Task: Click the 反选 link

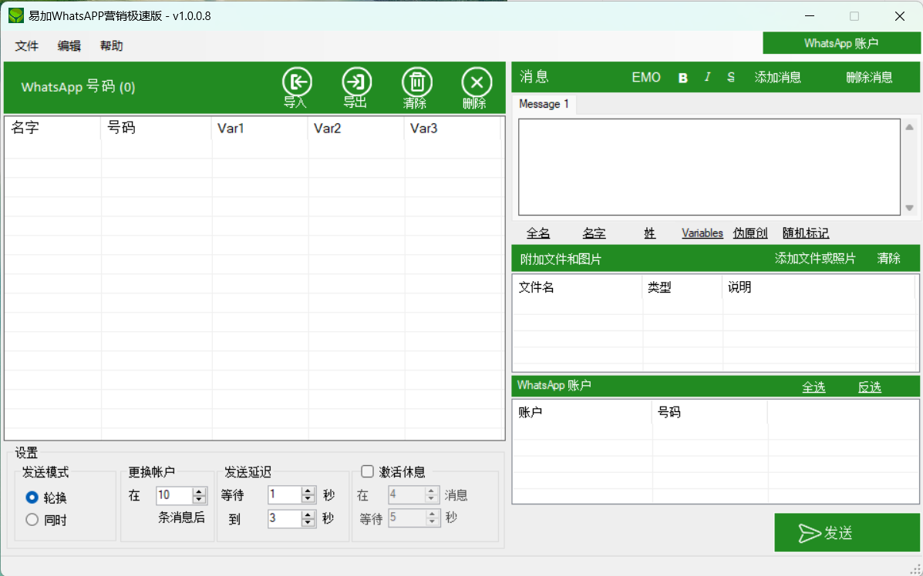Action: (x=870, y=387)
